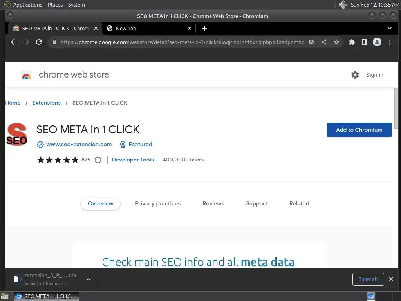Close the downloads bar
401x301 pixels.
391,279
